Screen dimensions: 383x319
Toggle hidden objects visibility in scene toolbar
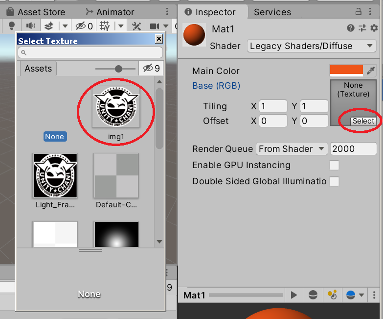click(84, 25)
